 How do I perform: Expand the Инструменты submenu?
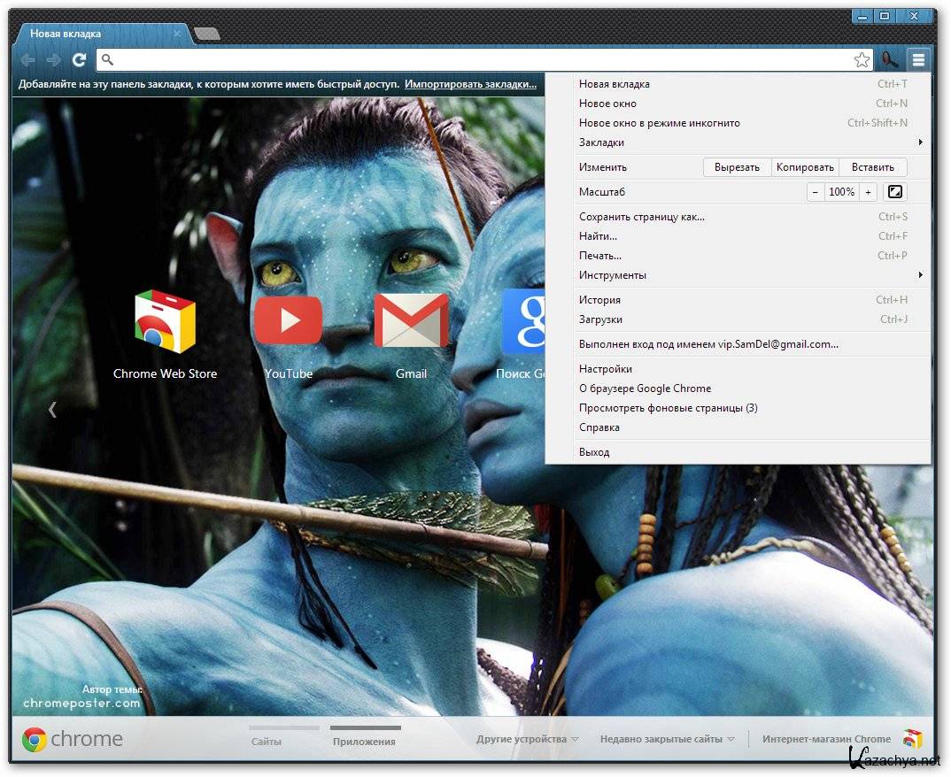tap(748, 275)
